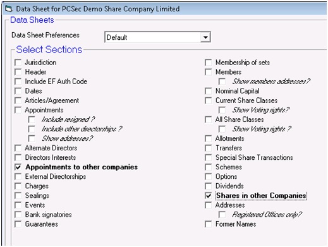Tick the Addresses checkbox
This screenshot has width=328, height=247.
(x=209, y=205)
